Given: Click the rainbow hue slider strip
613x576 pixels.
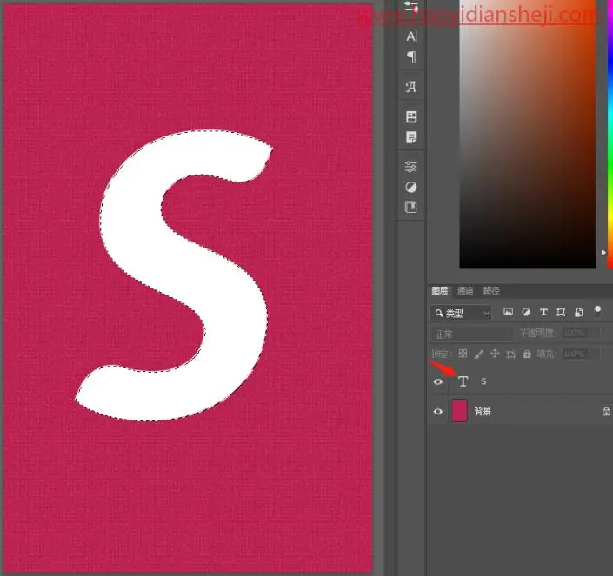Looking at the screenshot, I should point(610,135).
